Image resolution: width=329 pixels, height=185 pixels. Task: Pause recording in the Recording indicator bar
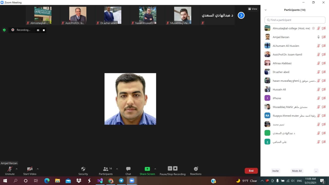click(38, 30)
